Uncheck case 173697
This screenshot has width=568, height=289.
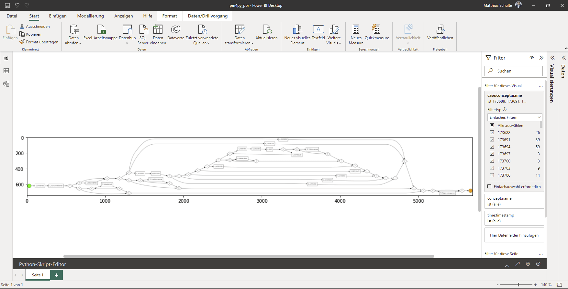coord(492,154)
